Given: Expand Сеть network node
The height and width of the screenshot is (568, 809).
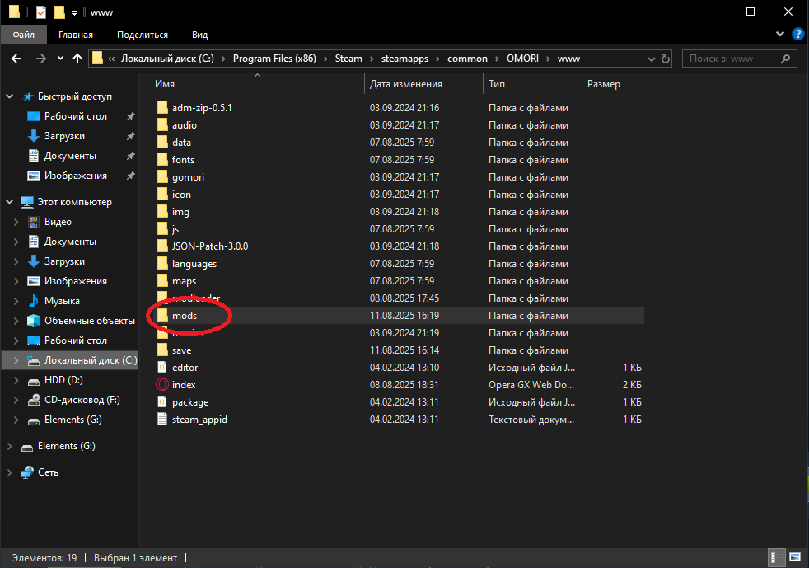Looking at the screenshot, I should [x=9, y=472].
